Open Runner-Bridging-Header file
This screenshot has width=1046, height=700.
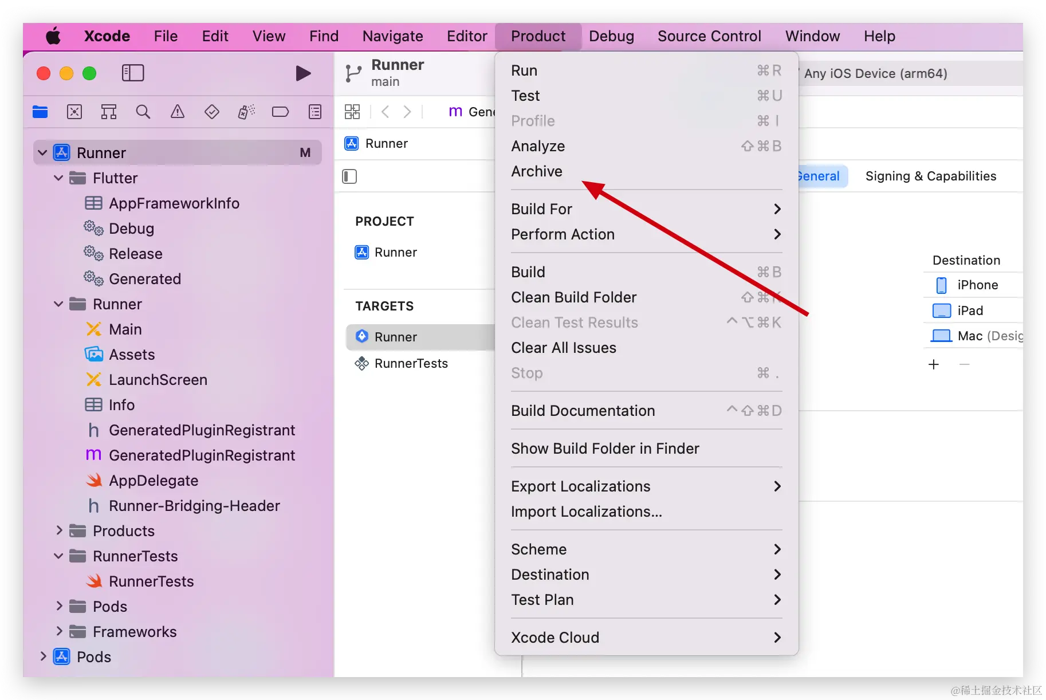tap(194, 506)
